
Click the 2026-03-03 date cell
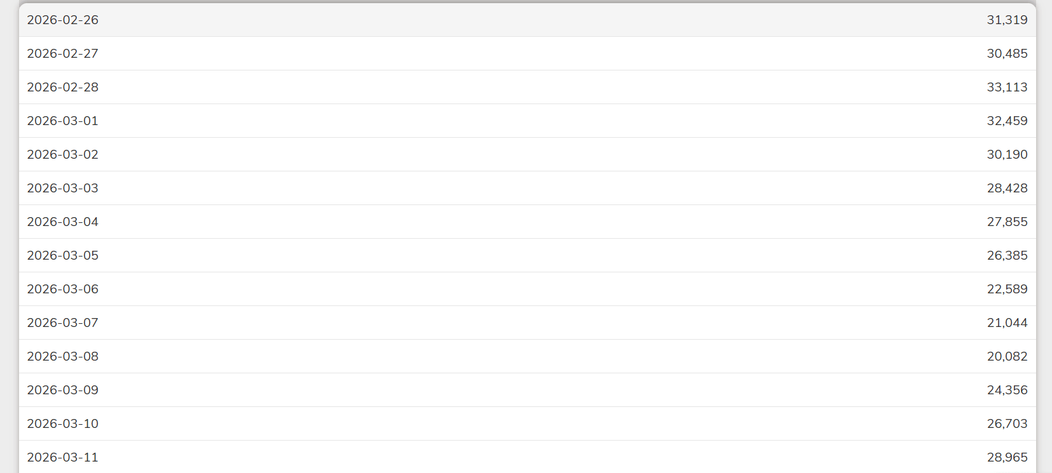pos(62,188)
